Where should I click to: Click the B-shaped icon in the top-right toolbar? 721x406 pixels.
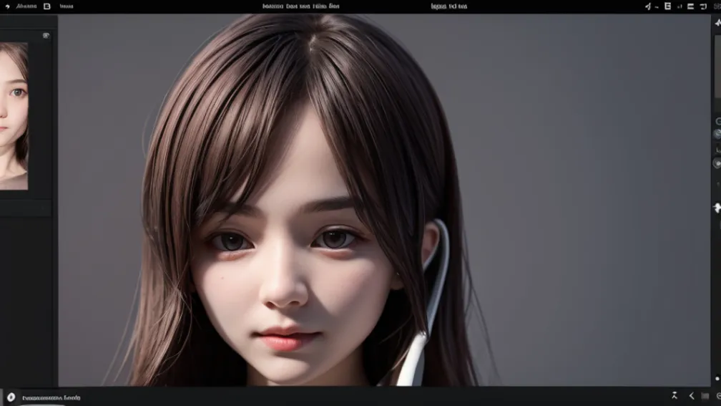(x=667, y=6)
